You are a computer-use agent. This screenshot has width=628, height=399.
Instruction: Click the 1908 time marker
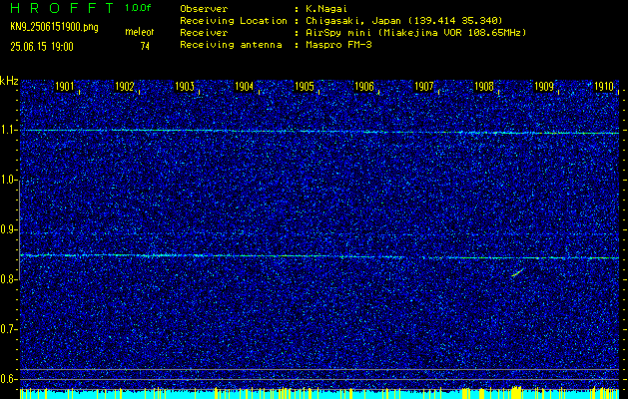click(x=484, y=87)
